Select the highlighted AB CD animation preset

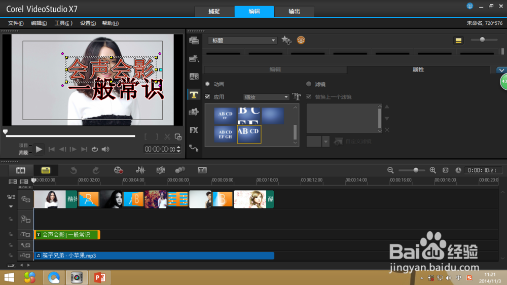(249, 134)
